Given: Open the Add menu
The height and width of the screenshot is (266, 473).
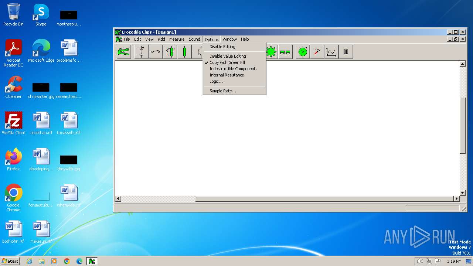Looking at the screenshot, I should [x=161, y=39].
